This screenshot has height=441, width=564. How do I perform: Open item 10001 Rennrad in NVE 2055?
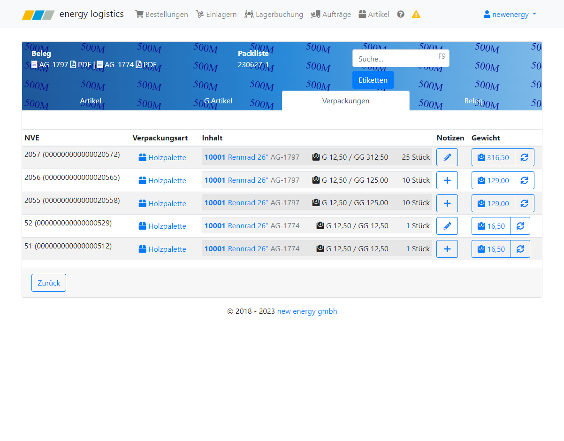pyautogui.click(x=236, y=202)
